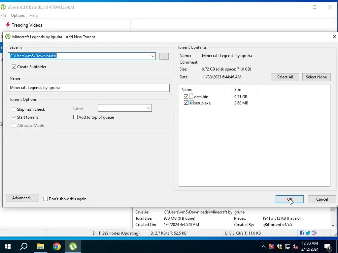This screenshot has width=338, height=253.
Task: Click the 1941 x 512 KB pieces value
Action: pos(281,218)
